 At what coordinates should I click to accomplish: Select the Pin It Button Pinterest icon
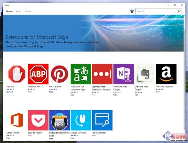point(59,74)
